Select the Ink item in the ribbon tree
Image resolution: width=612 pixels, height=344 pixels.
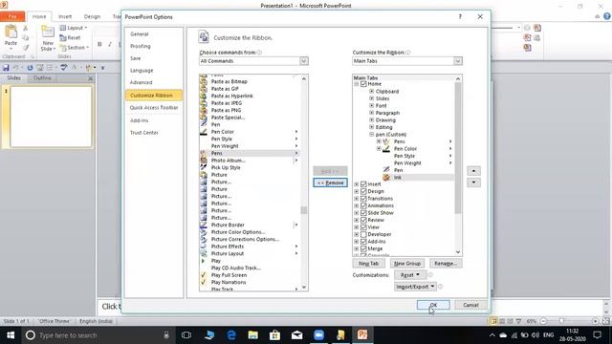pyautogui.click(x=398, y=178)
